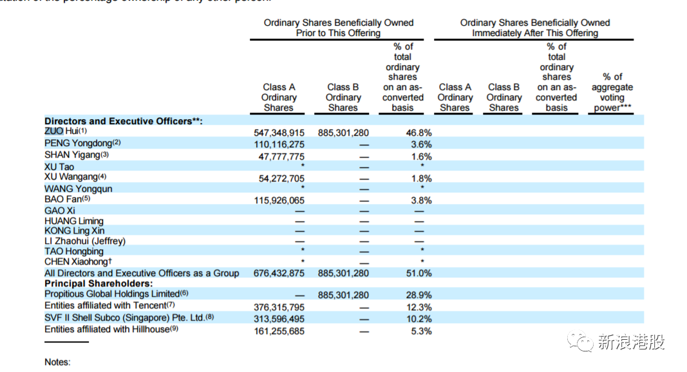
Task: Click Propitious Global's Class B value 885,301,280
Action: click(344, 295)
